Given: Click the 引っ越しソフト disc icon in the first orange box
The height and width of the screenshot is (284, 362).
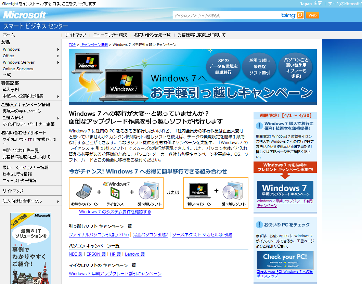Looking at the screenshot, I should [149, 191].
